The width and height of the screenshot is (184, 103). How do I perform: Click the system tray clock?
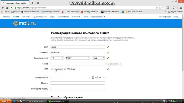point(180,101)
